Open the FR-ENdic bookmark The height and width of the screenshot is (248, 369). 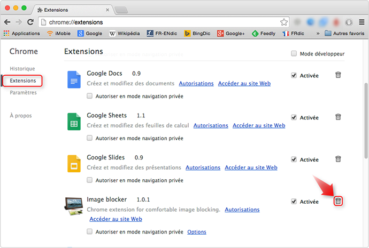tap(162, 33)
